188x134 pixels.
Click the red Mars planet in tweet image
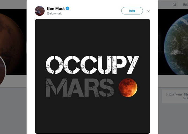[128, 88]
